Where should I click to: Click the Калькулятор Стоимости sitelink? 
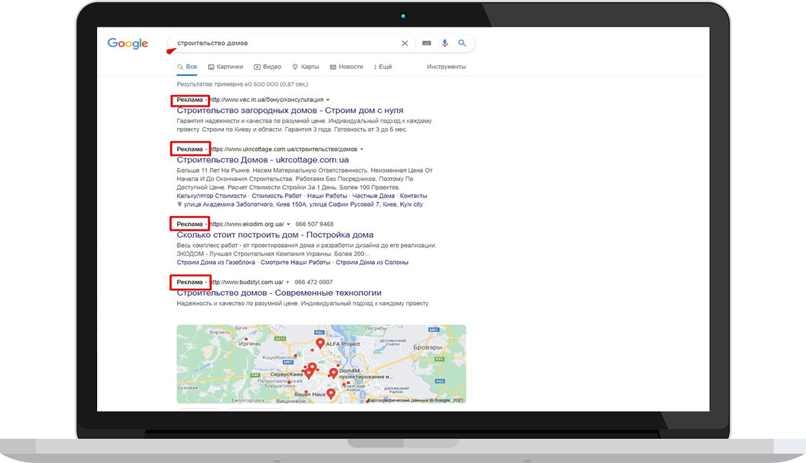(x=207, y=195)
